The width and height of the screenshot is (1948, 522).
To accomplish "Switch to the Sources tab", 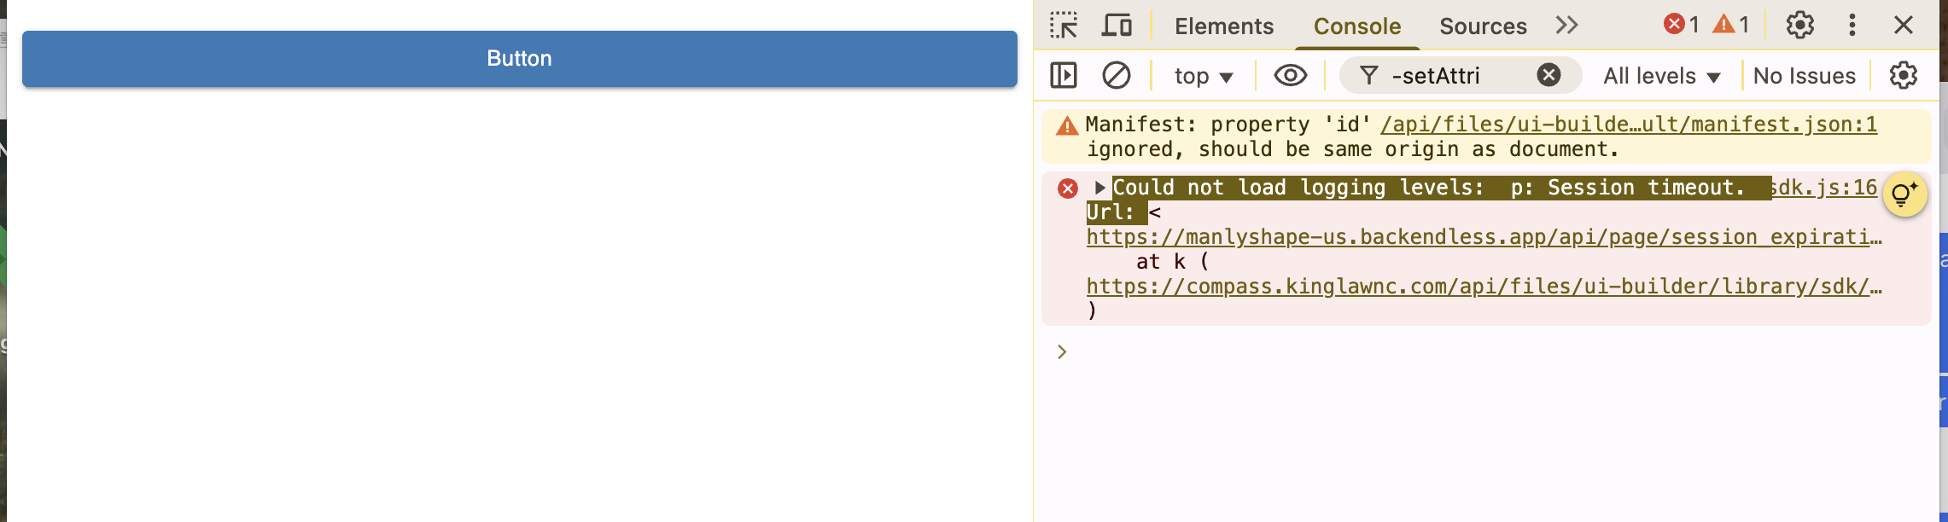I will pos(1483,26).
